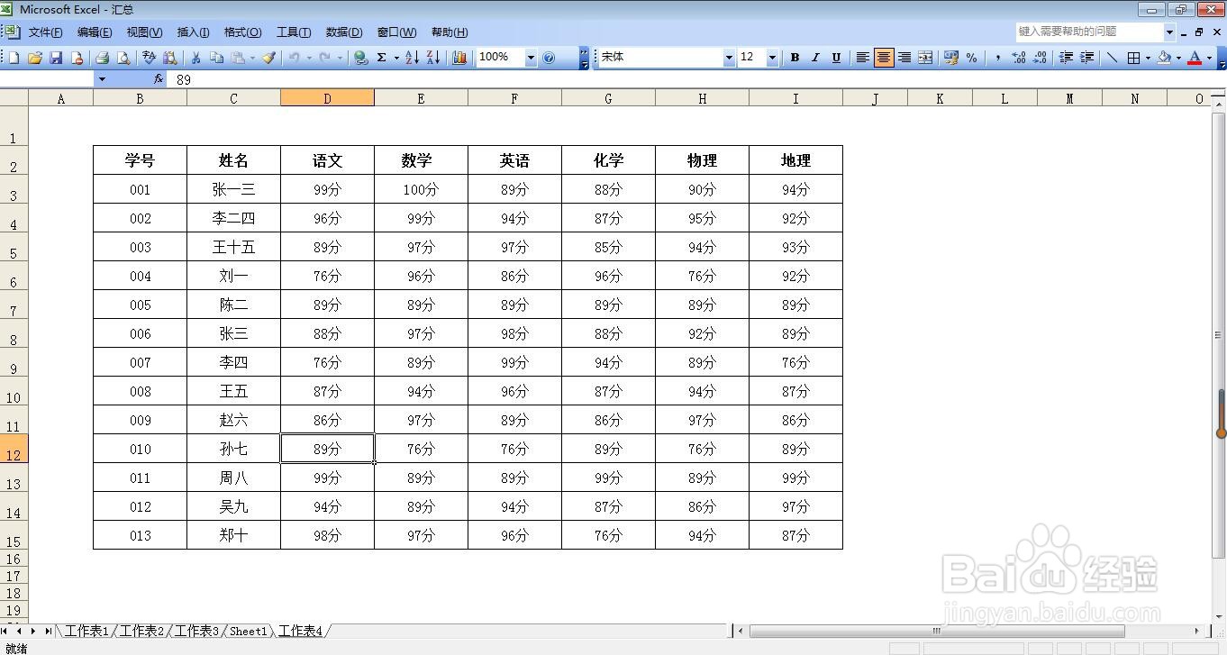
Task: Click the horizontal scrollbar thumb
Action: click(x=937, y=631)
